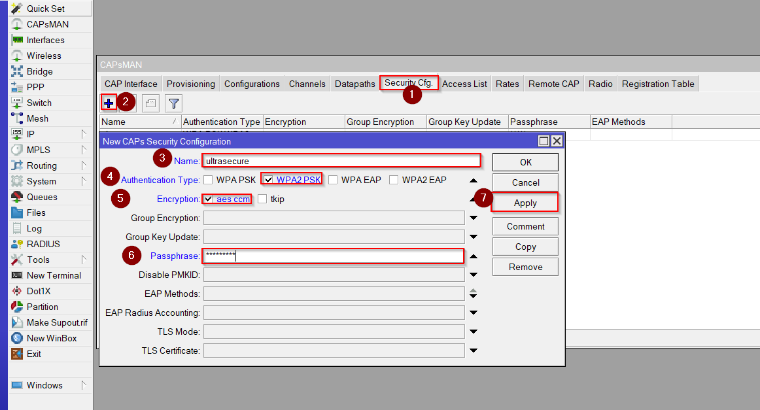This screenshot has height=410, width=760.
Task: Switch to the Security Cfg. tab
Action: (x=409, y=83)
